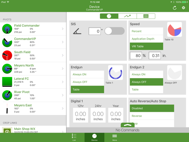Set Auto Reverse/Auto Stop to Reverse
This screenshot has height=142, width=189.
coord(152,116)
